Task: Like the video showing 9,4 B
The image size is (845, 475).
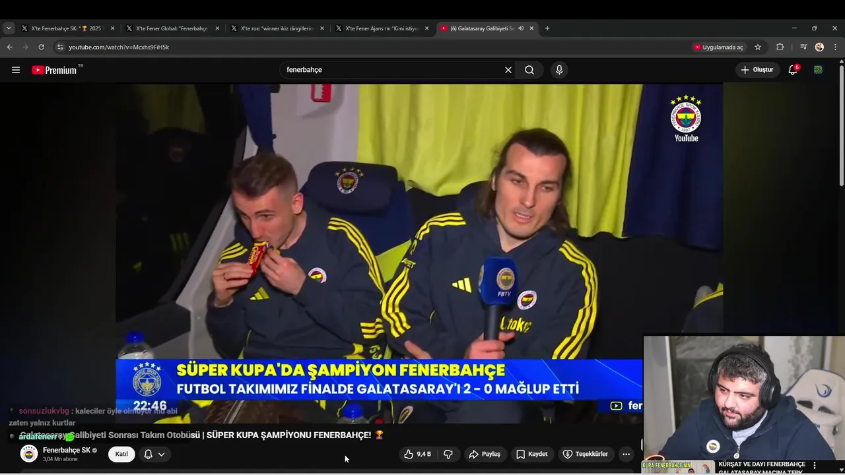Action: [x=418, y=454]
